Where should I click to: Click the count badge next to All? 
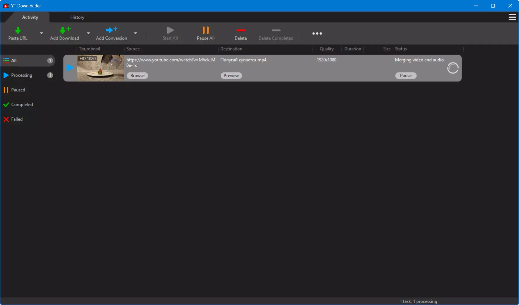coord(50,60)
